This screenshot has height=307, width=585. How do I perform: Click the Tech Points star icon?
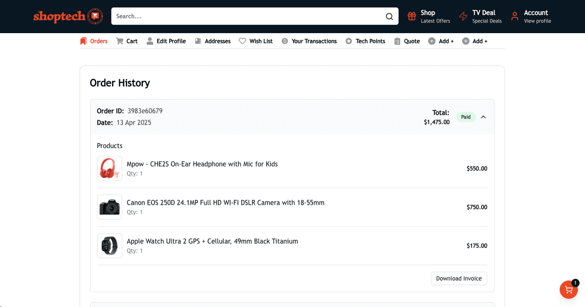[349, 41]
